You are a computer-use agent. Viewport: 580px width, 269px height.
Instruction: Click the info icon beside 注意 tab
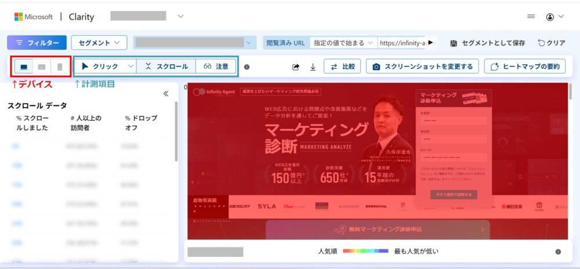[246, 67]
